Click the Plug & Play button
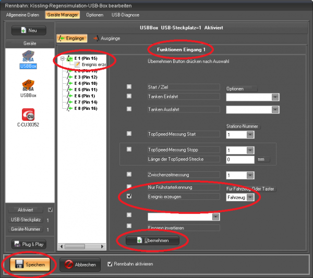 coord(28,244)
